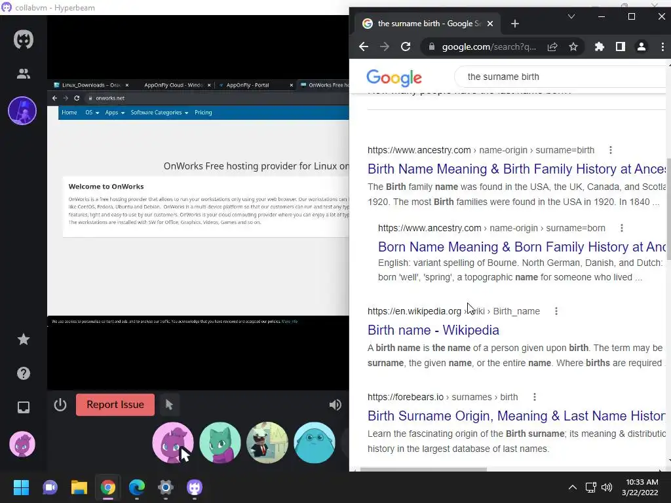This screenshot has height=503, width=671.
Task: Expand Software Categories dropdown in OnWorks menu
Action: (x=159, y=113)
